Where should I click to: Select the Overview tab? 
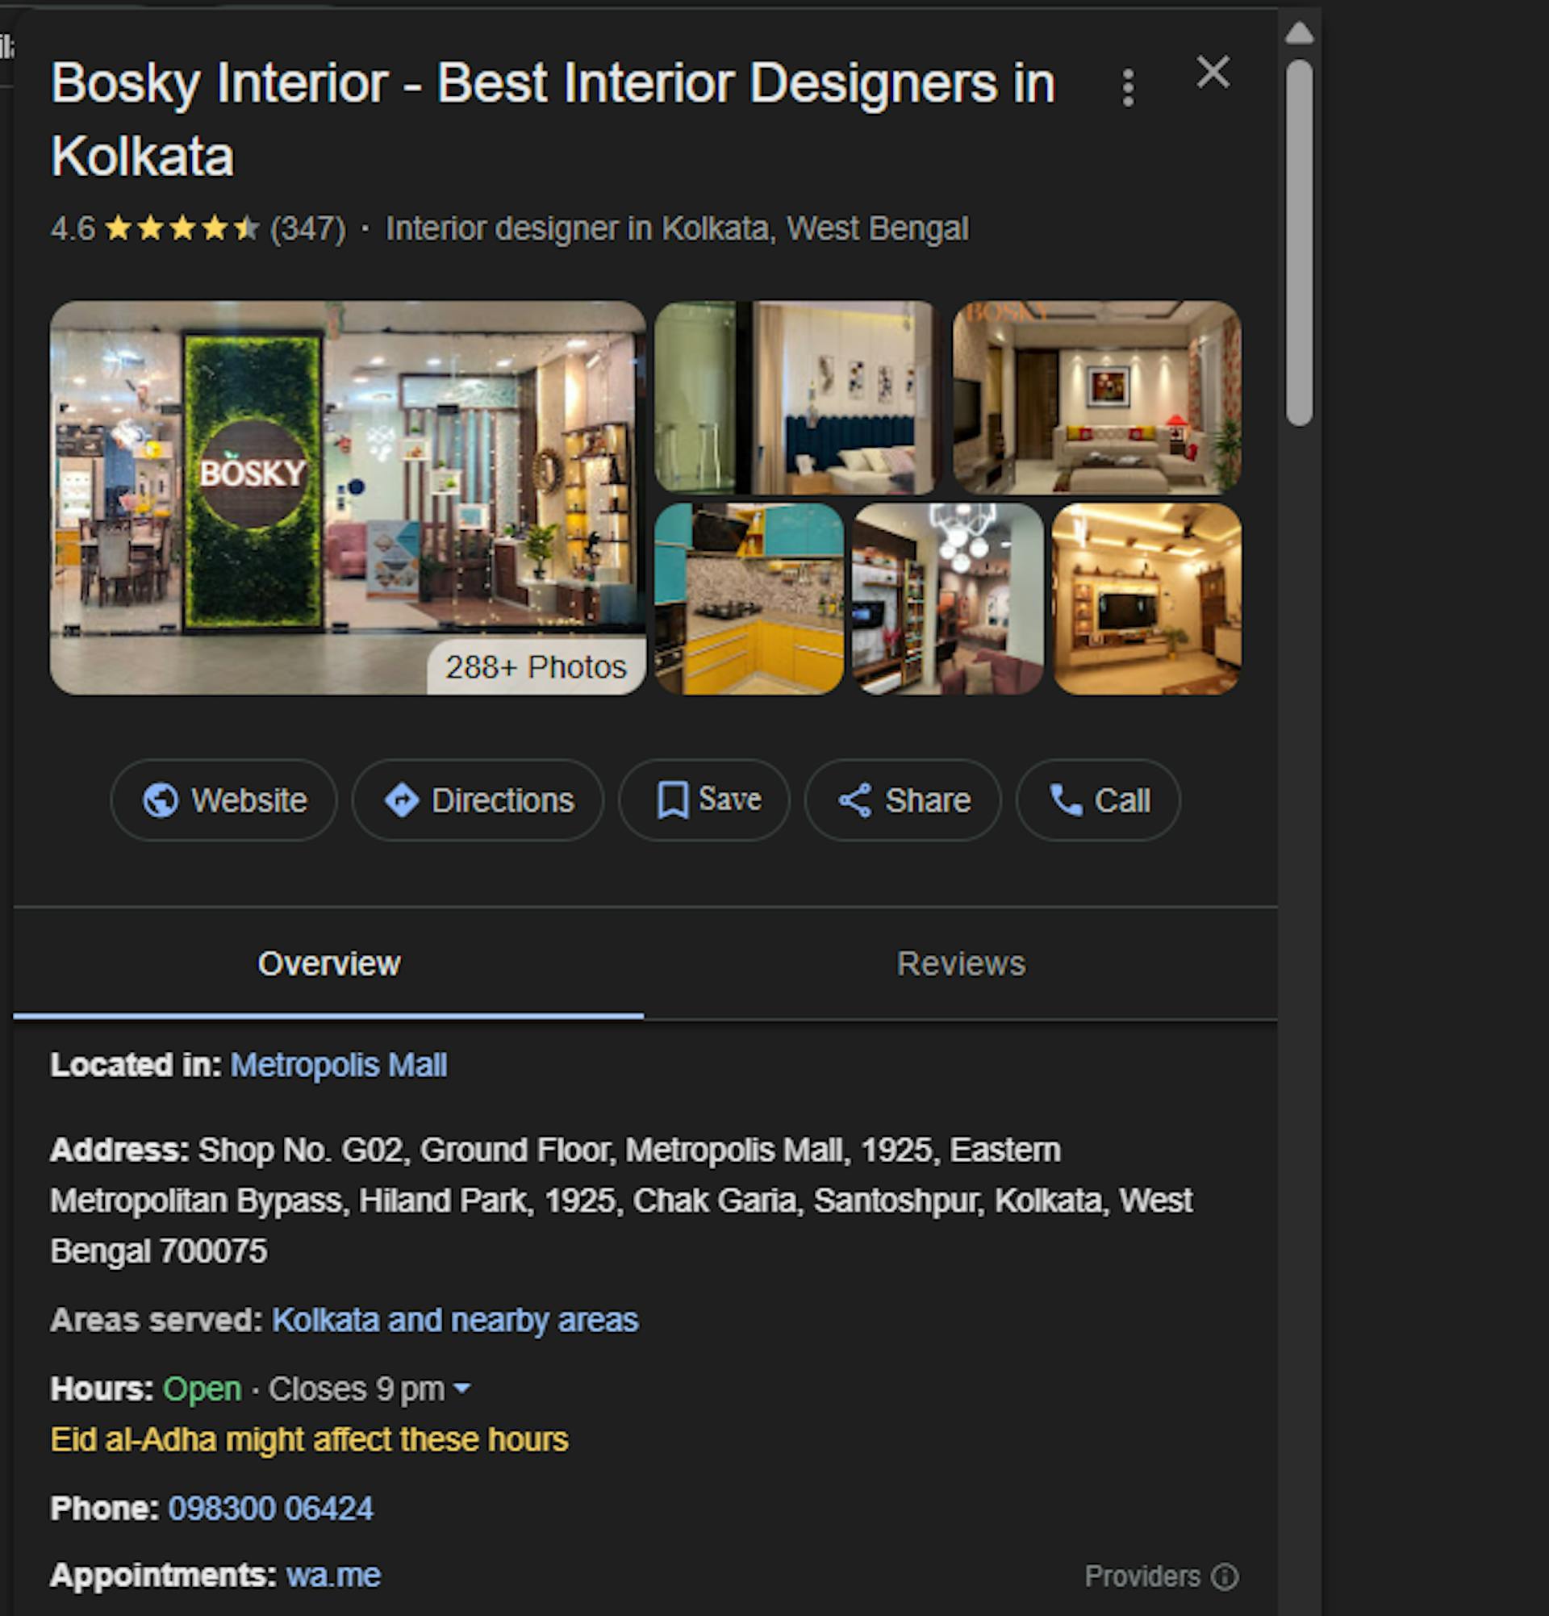329,964
